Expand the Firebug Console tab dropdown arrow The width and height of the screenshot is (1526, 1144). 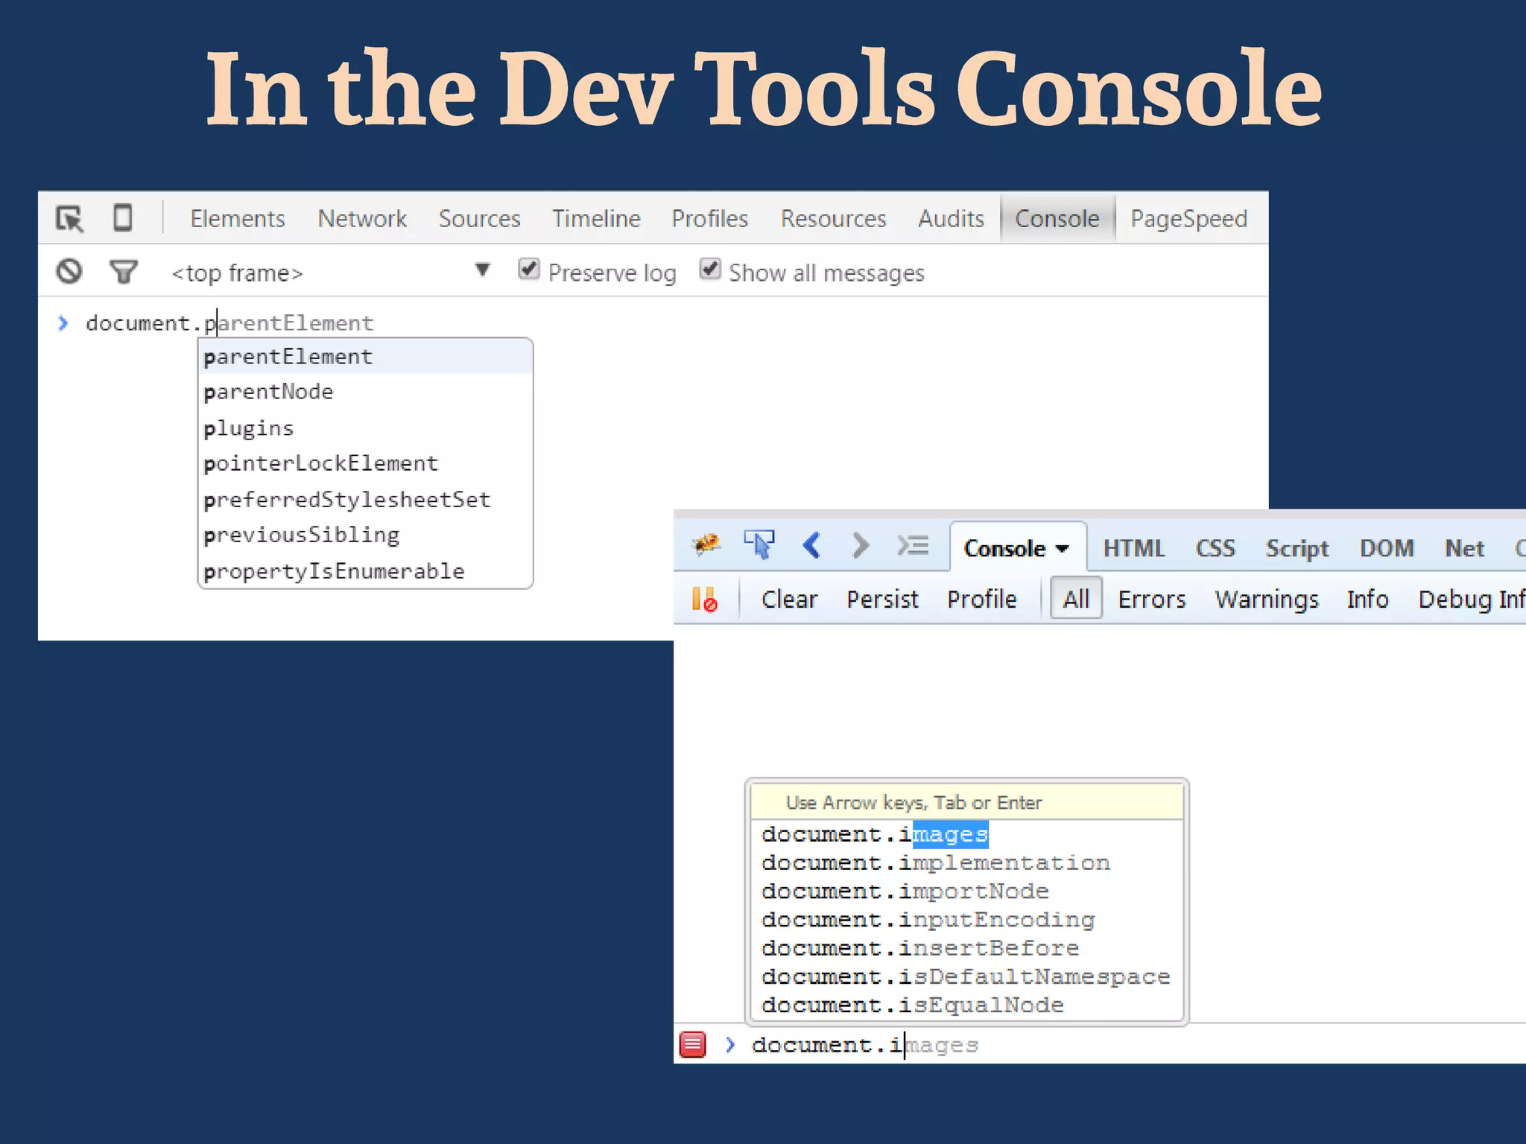click(x=1063, y=549)
